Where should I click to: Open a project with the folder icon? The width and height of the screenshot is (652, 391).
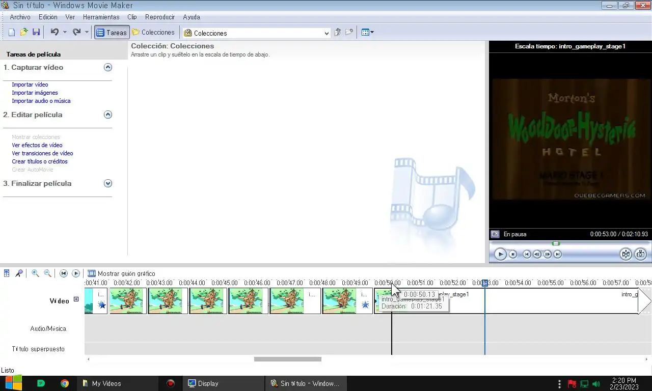24,32
